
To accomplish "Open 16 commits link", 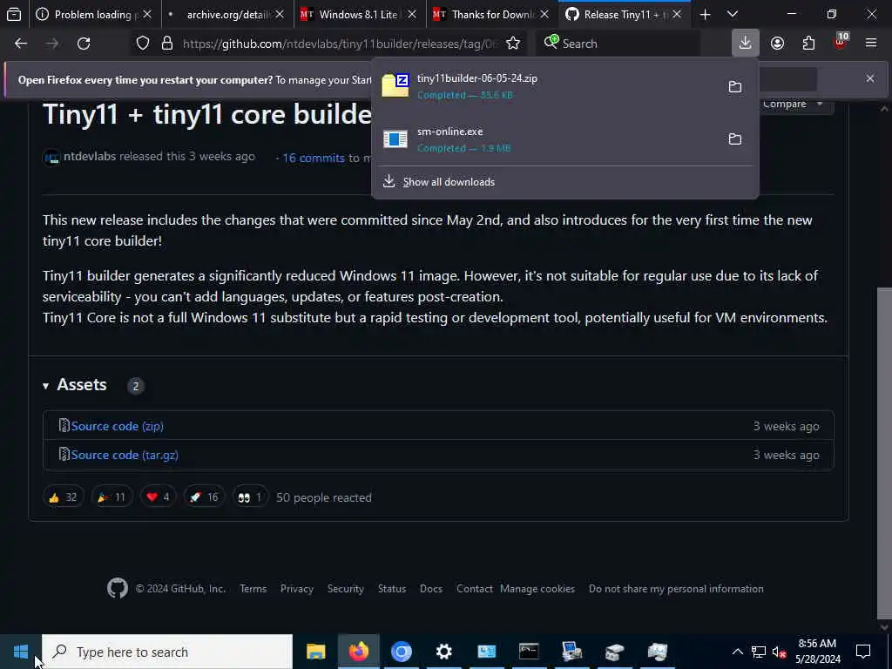I will tap(314, 159).
